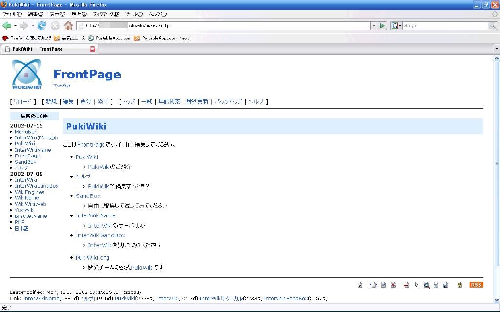500x312 pixels.
Task: Click the Firefox back arrow button
Action: click(7, 26)
